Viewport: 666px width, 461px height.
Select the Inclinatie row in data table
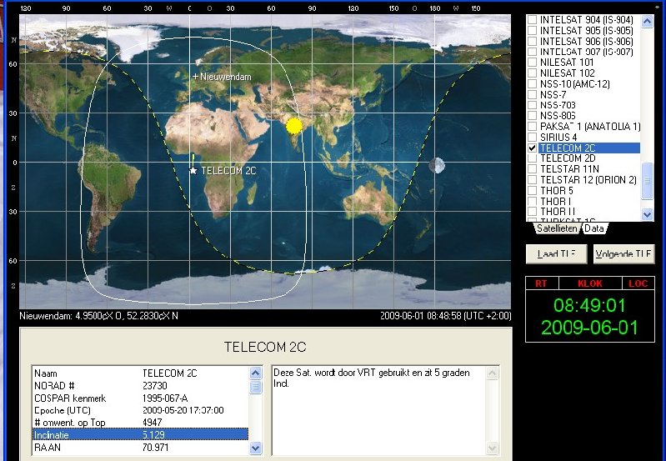click(140, 434)
